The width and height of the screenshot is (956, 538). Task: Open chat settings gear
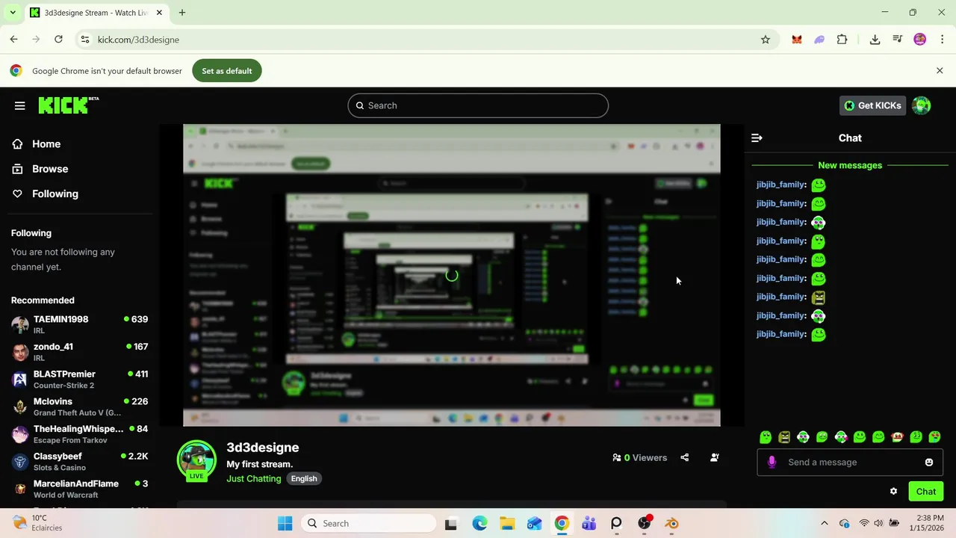click(893, 492)
